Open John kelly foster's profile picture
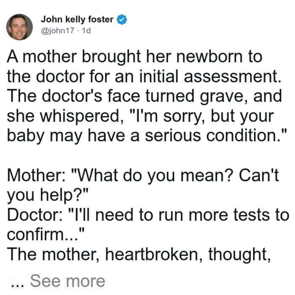295x295 pixels. (19, 27)
